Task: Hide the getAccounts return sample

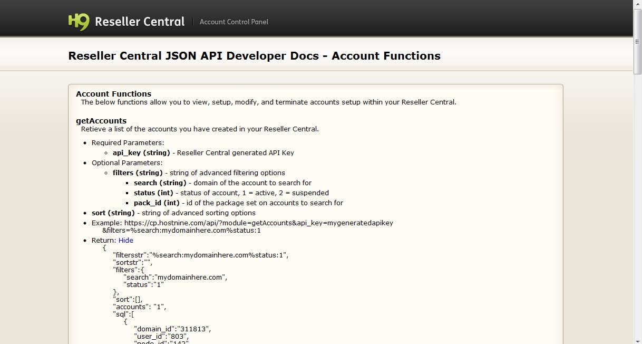Action: point(125,240)
